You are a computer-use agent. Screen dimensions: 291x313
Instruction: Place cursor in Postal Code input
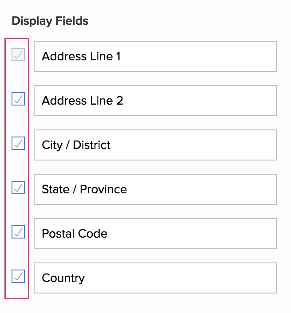tap(155, 234)
